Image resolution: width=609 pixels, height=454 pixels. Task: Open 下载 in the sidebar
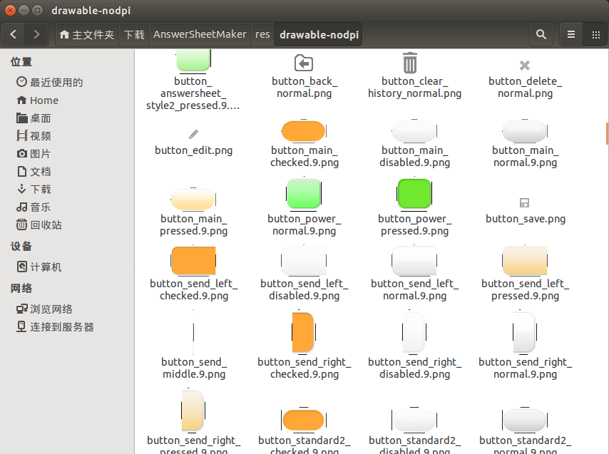coord(34,190)
